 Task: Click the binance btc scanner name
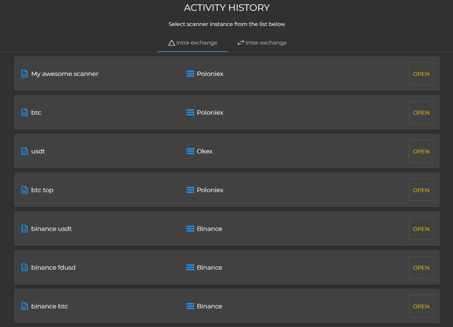(50, 306)
